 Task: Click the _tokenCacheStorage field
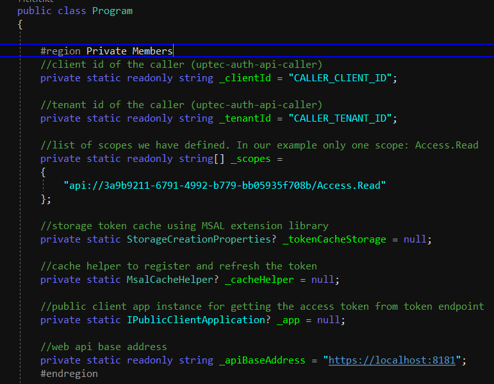[334, 239]
